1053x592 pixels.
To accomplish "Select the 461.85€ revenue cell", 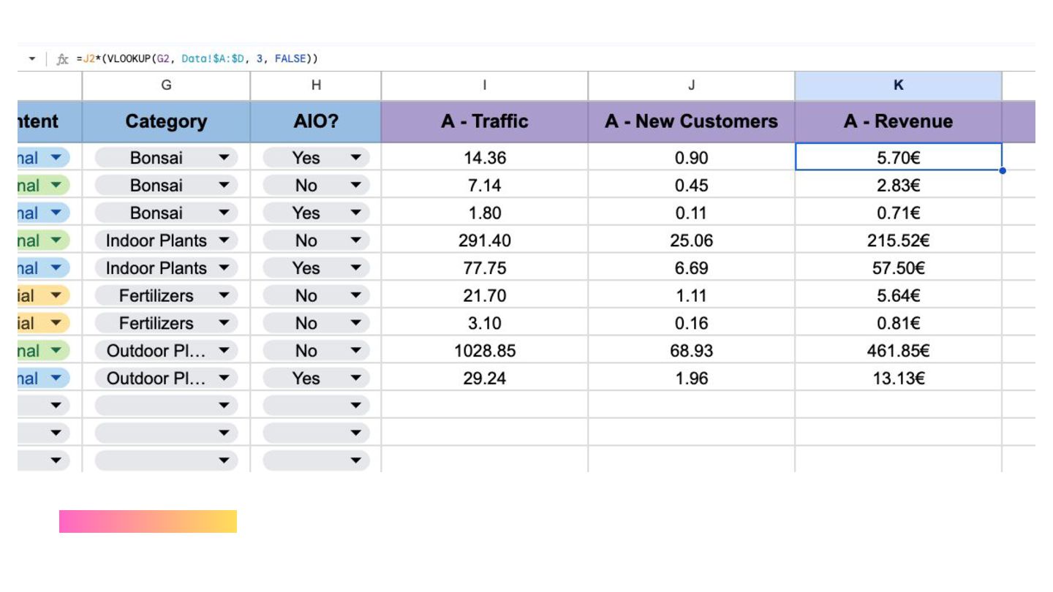I will point(898,351).
